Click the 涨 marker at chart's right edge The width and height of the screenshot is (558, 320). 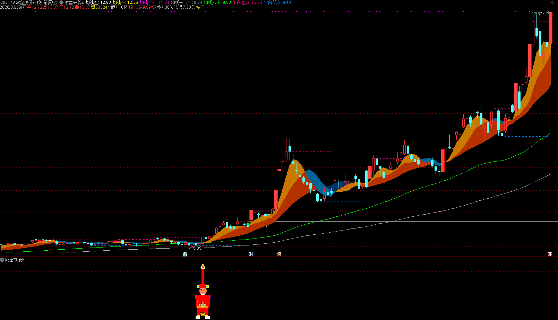click(550, 254)
